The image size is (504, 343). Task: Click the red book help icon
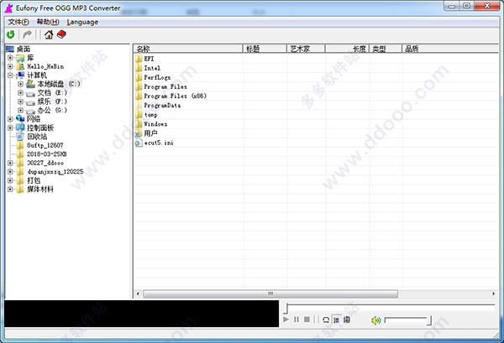click(61, 34)
